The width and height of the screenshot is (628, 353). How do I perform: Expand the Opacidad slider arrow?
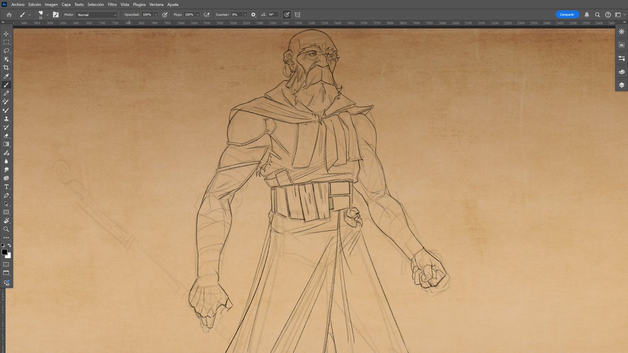[156, 15]
